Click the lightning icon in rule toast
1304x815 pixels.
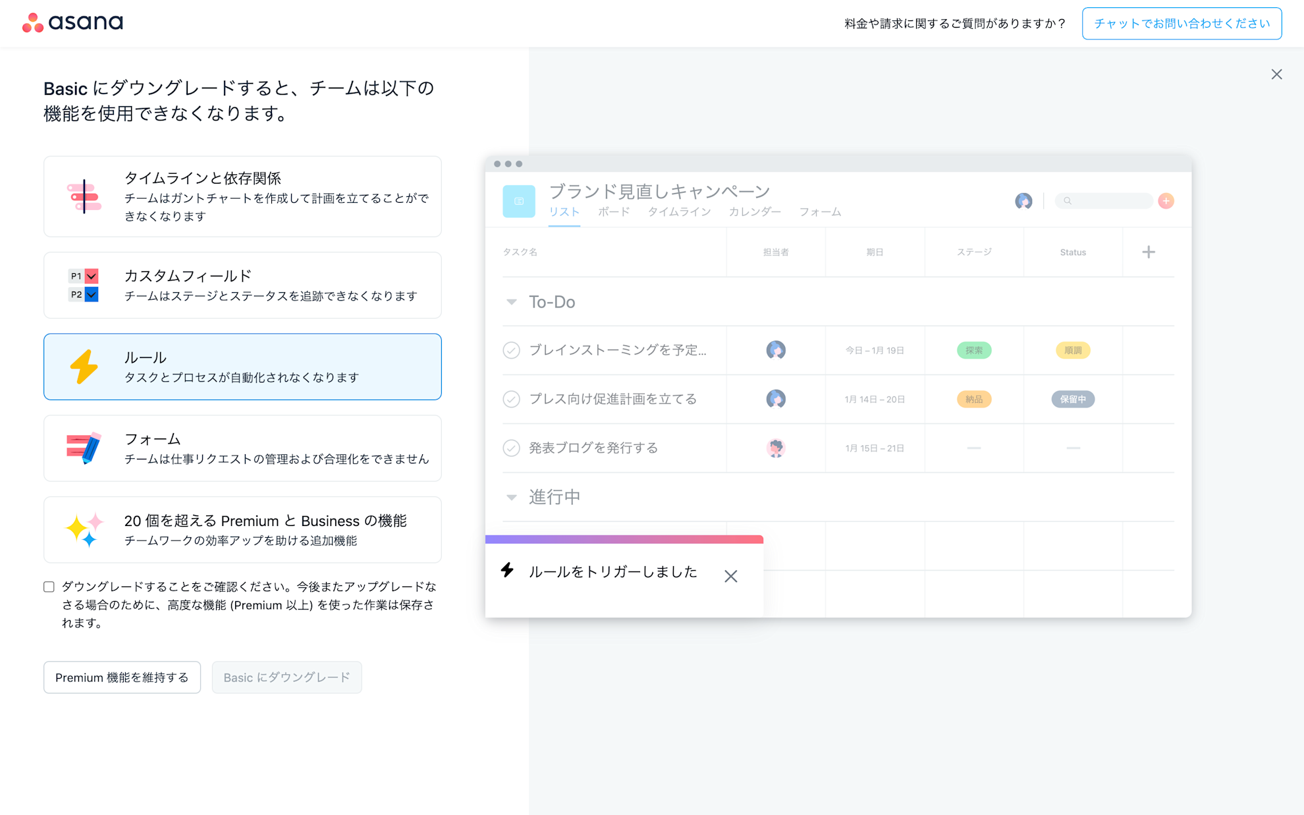507,570
